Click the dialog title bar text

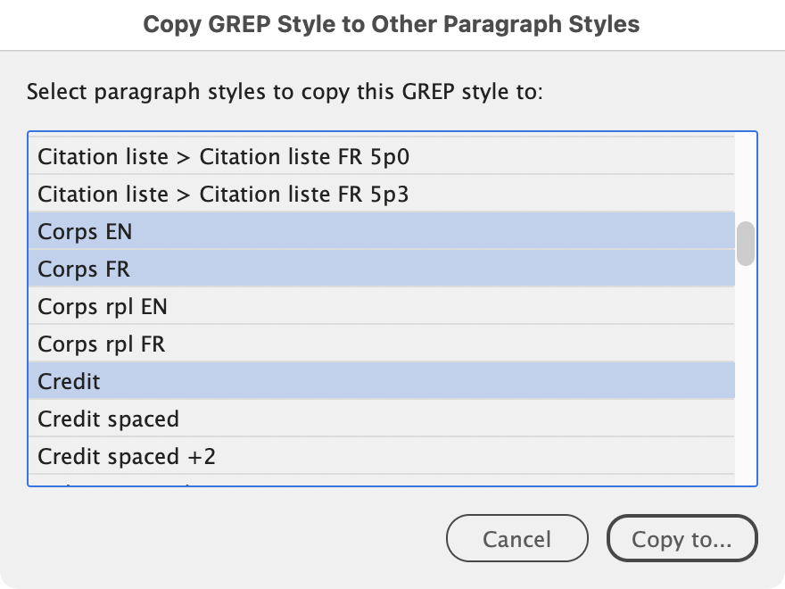[x=392, y=24]
